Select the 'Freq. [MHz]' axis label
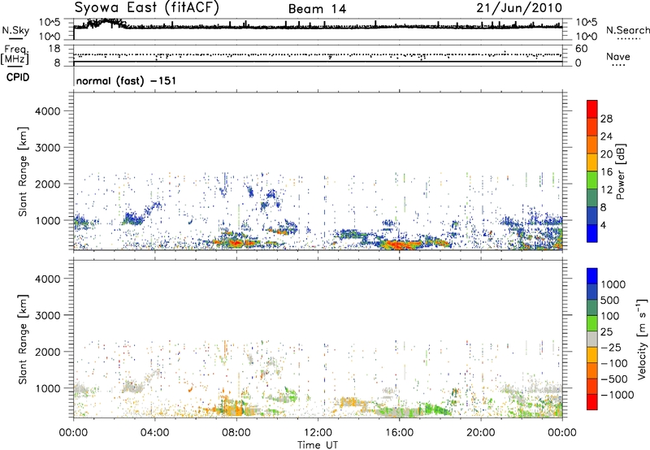The height and width of the screenshot is (450, 650). click(15, 55)
